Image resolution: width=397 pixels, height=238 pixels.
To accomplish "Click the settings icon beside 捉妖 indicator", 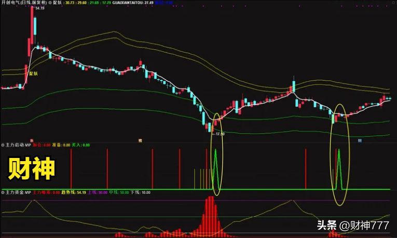I will coord(51,3).
